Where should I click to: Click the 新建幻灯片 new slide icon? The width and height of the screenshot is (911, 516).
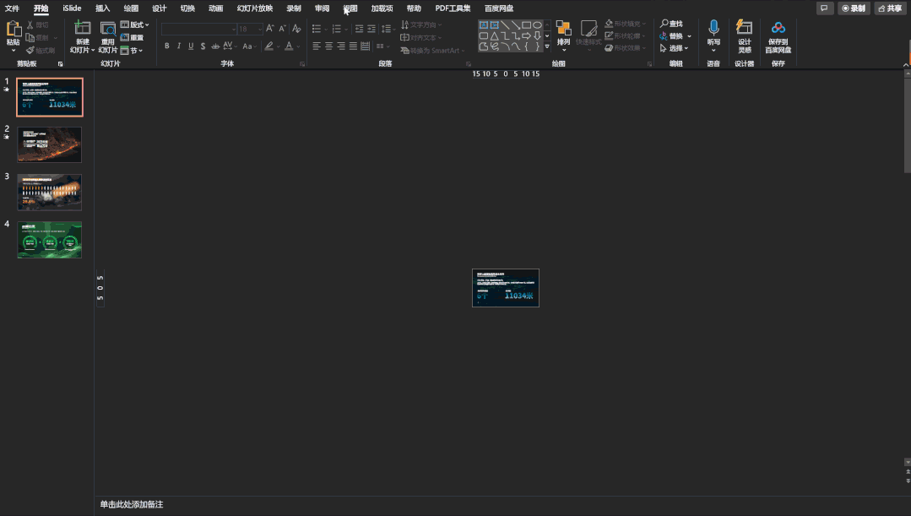(83, 28)
